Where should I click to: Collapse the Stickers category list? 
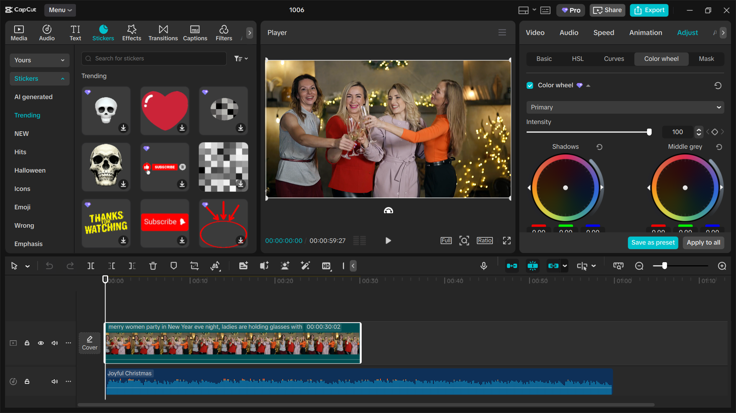click(x=39, y=78)
